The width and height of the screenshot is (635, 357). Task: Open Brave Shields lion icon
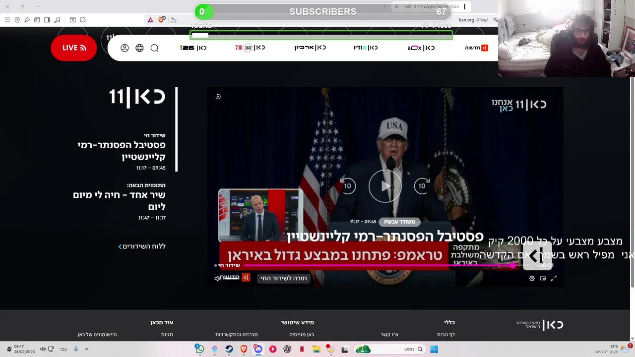(161, 20)
